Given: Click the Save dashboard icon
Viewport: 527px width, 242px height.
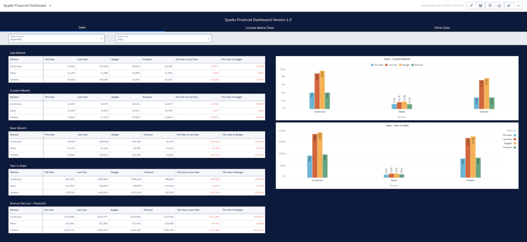Looking at the screenshot, I should tap(481, 6).
